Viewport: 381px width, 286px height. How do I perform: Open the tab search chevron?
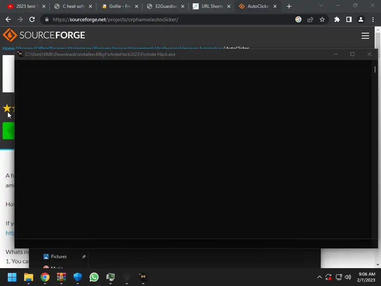[321, 5]
